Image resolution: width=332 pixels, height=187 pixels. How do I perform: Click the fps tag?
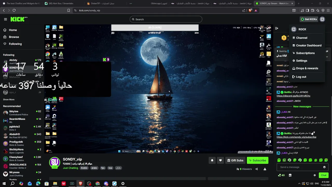pyautogui.click(x=103, y=168)
